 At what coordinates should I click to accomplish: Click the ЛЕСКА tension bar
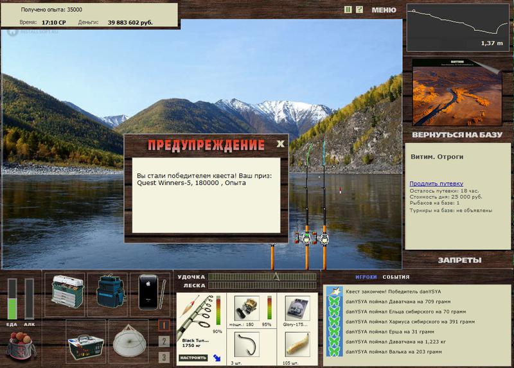click(x=262, y=285)
